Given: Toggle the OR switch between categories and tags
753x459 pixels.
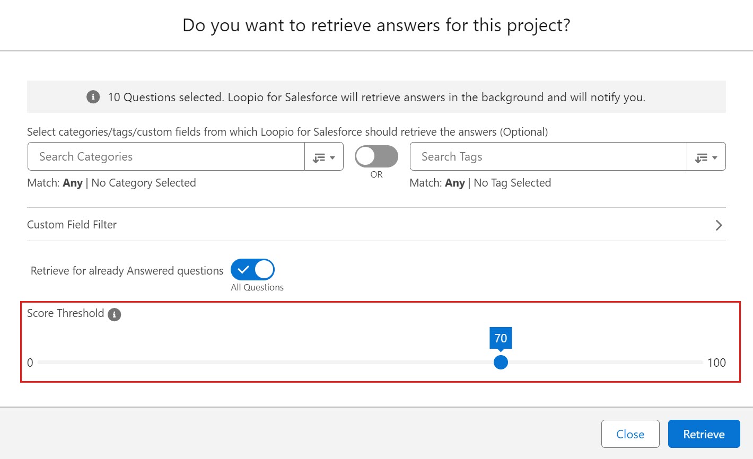Looking at the screenshot, I should (x=376, y=156).
